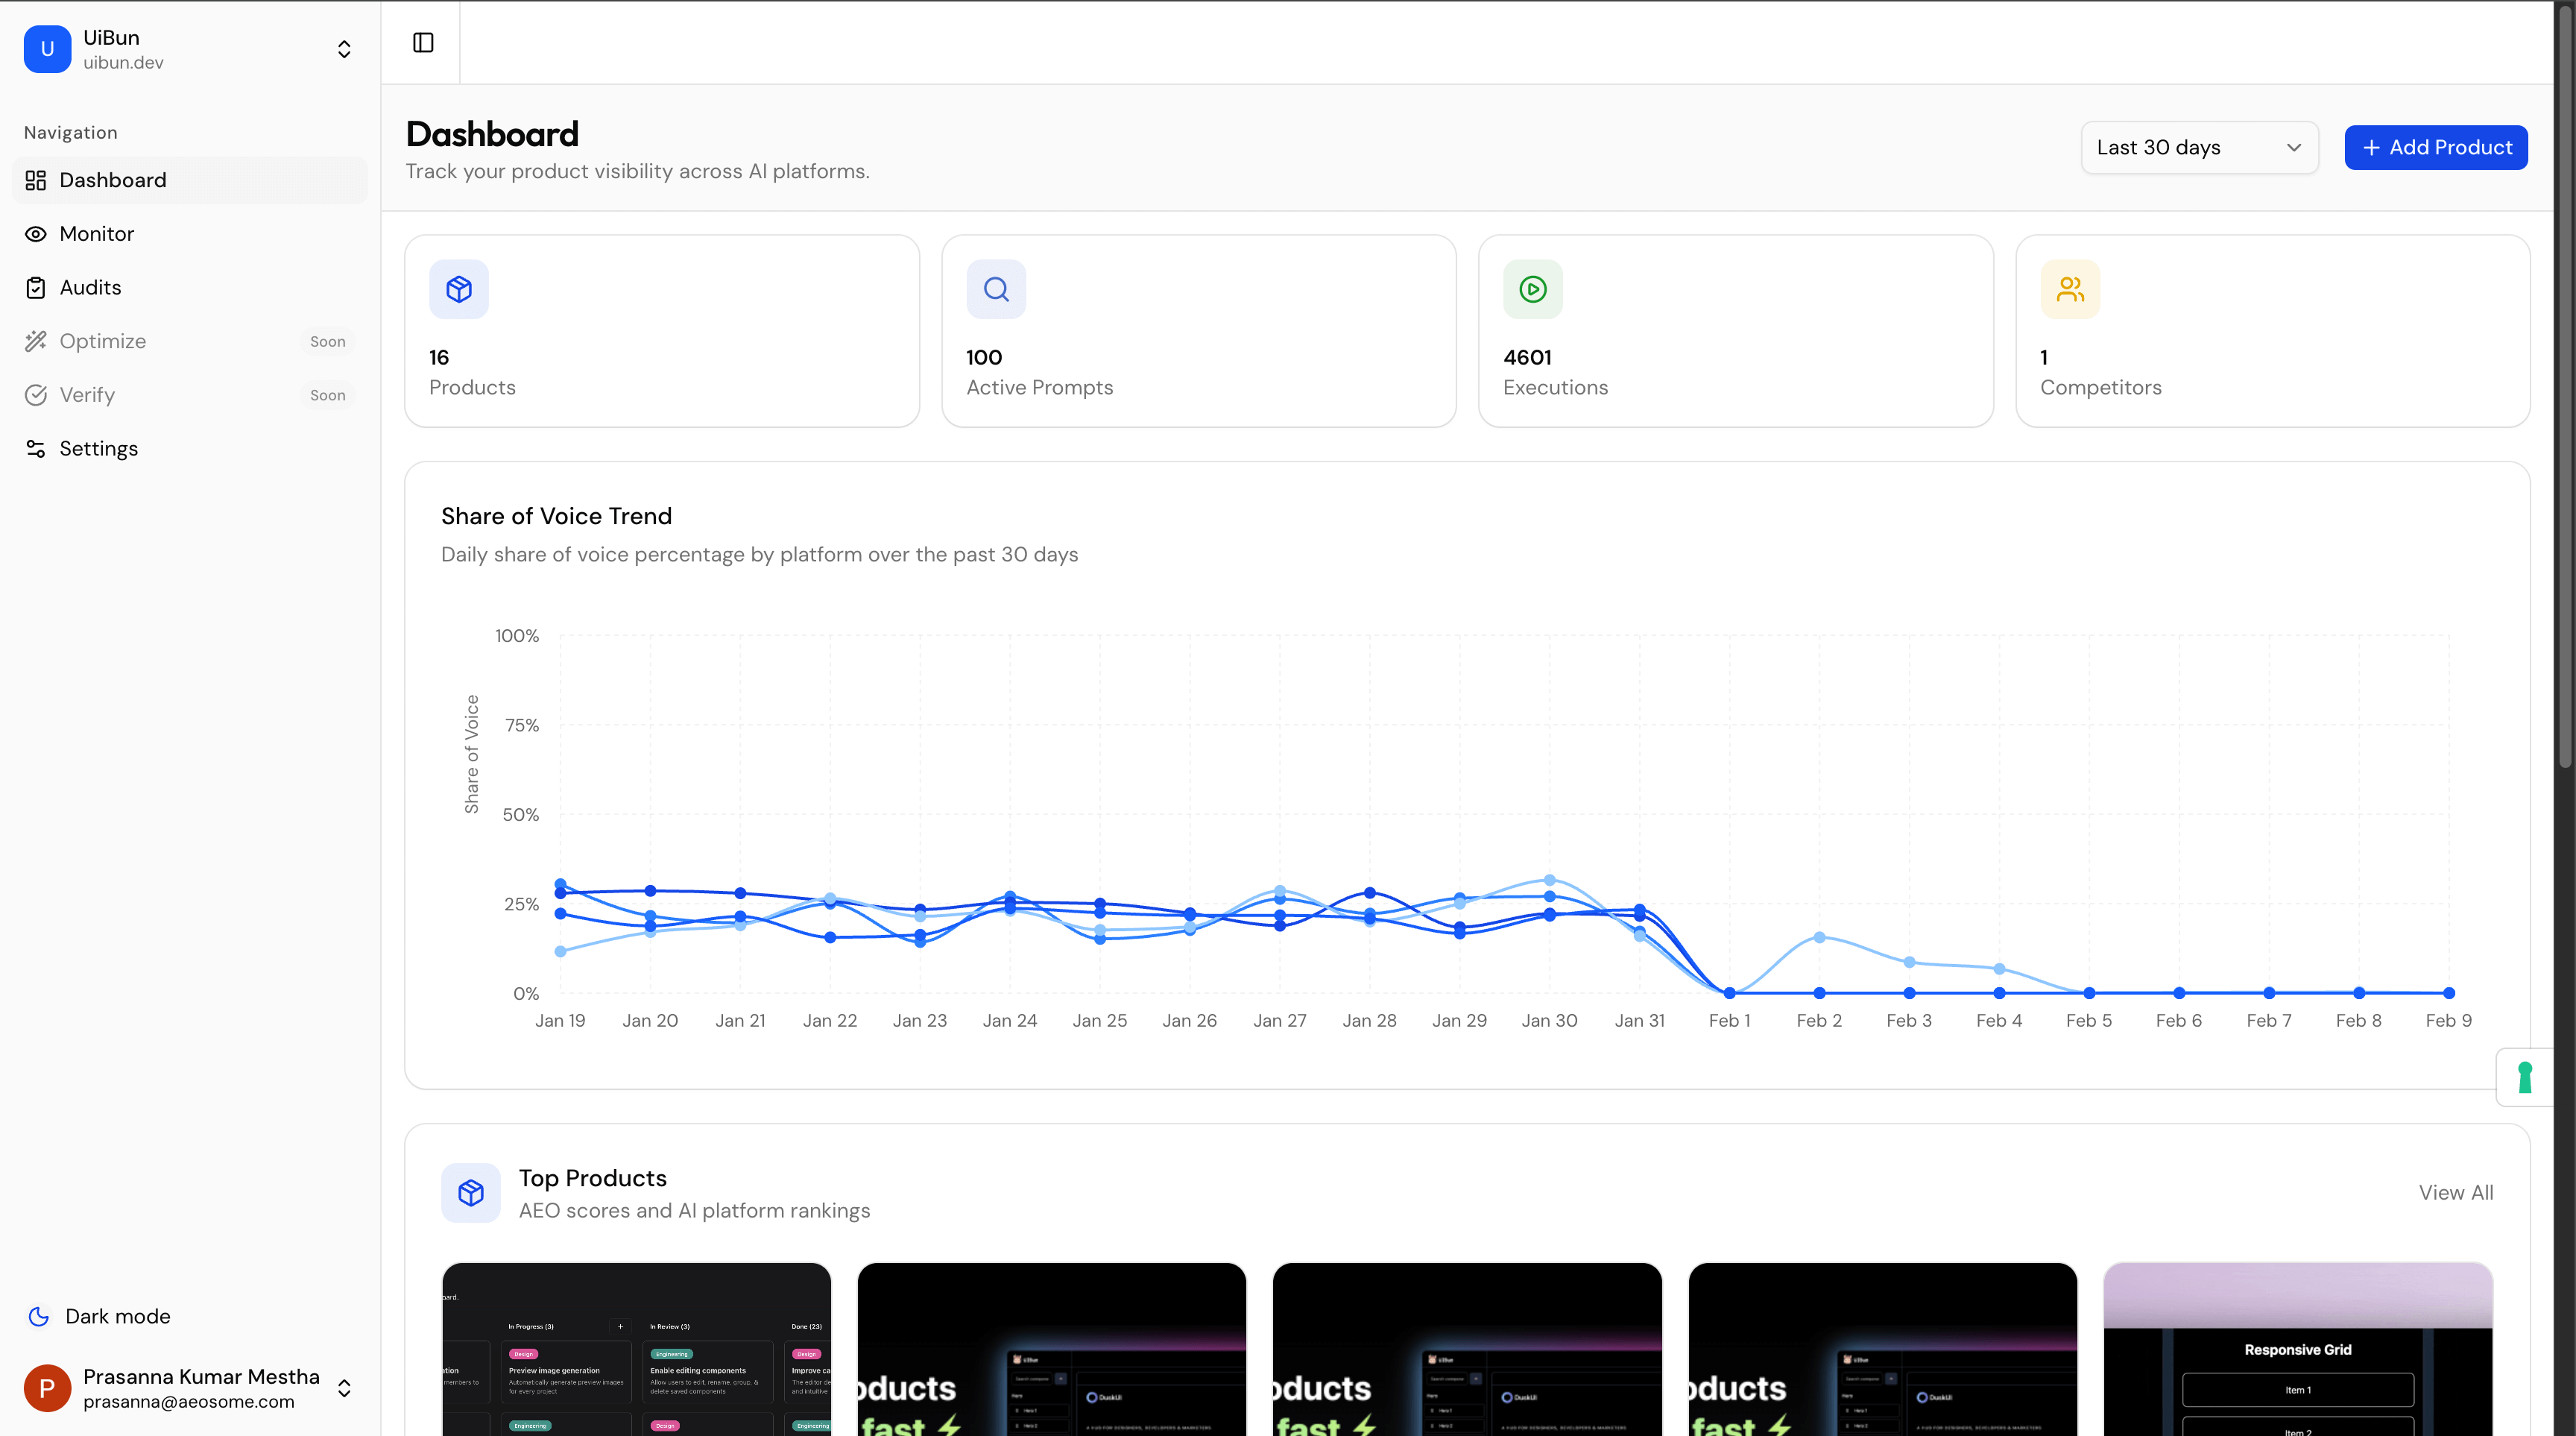
Task: Toggle the sidebar collapse icon
Action: pos(423,42)
